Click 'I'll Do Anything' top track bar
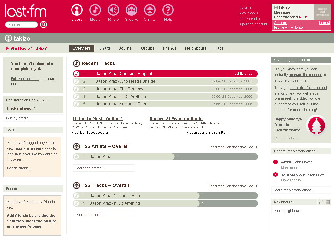This screenshot has height=236, width=334. coord(165,203)
